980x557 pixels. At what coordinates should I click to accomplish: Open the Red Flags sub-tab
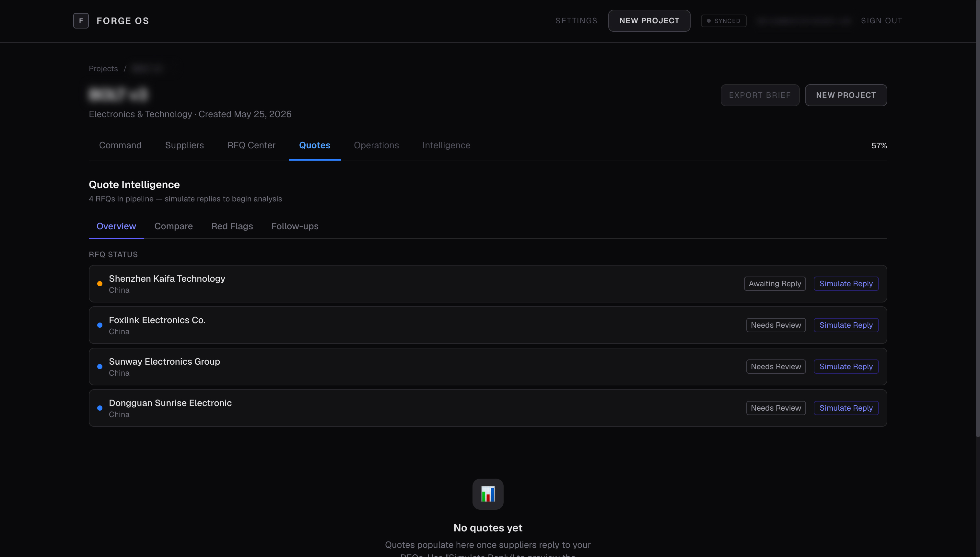[232, 226]
